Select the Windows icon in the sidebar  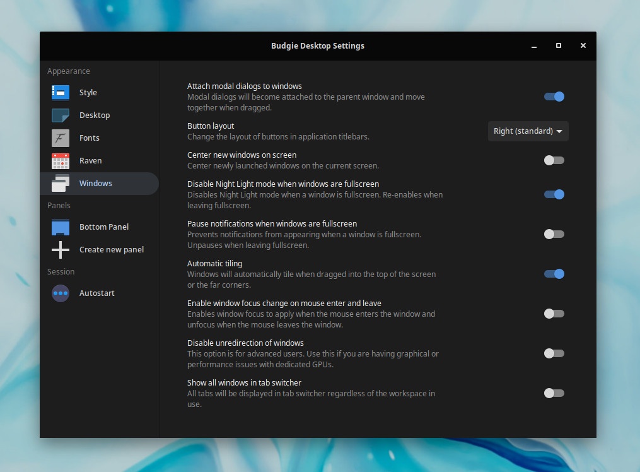60,183
